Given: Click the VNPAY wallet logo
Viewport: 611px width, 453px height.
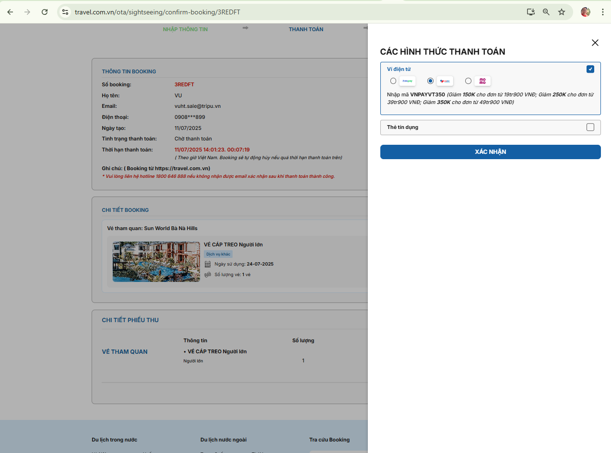Looking at the screenshot, I should click(x=445, y=81).
